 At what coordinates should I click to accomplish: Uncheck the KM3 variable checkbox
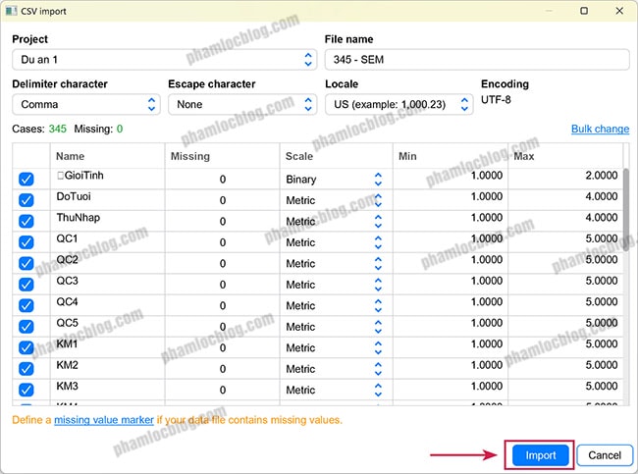tap(27, 391)
